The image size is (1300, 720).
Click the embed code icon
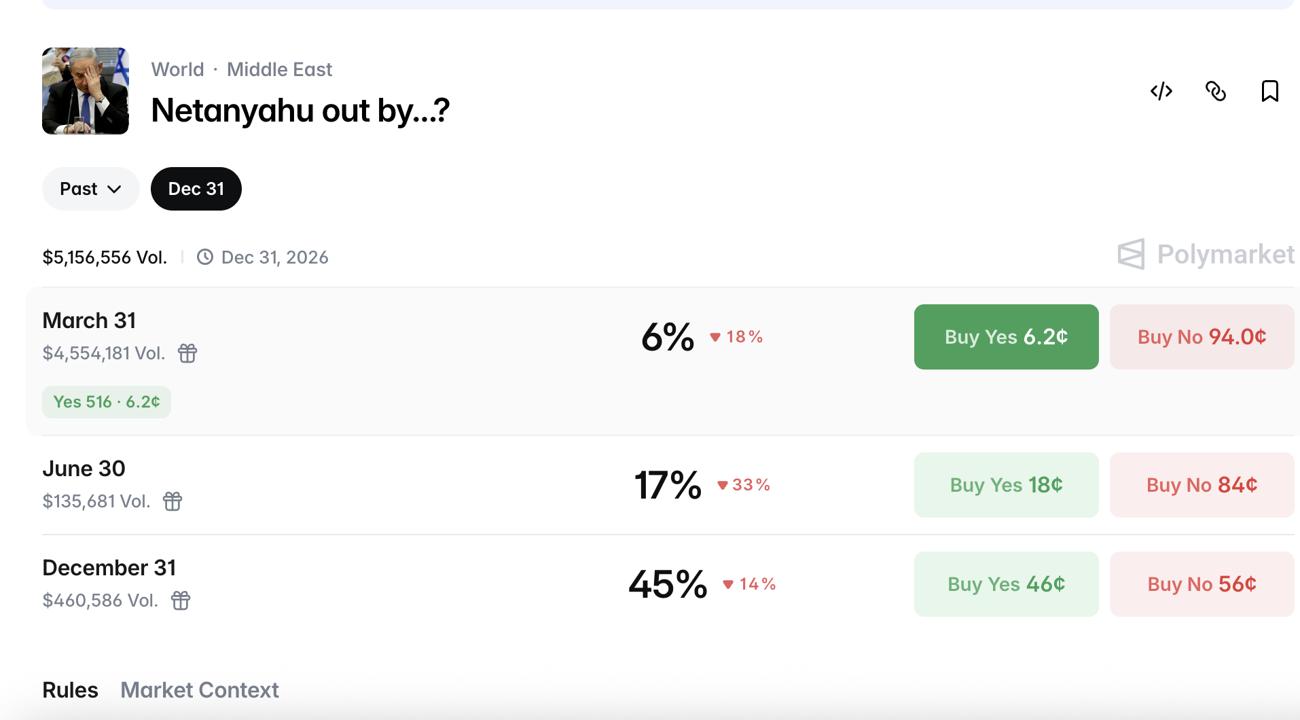pos(1161,91)
